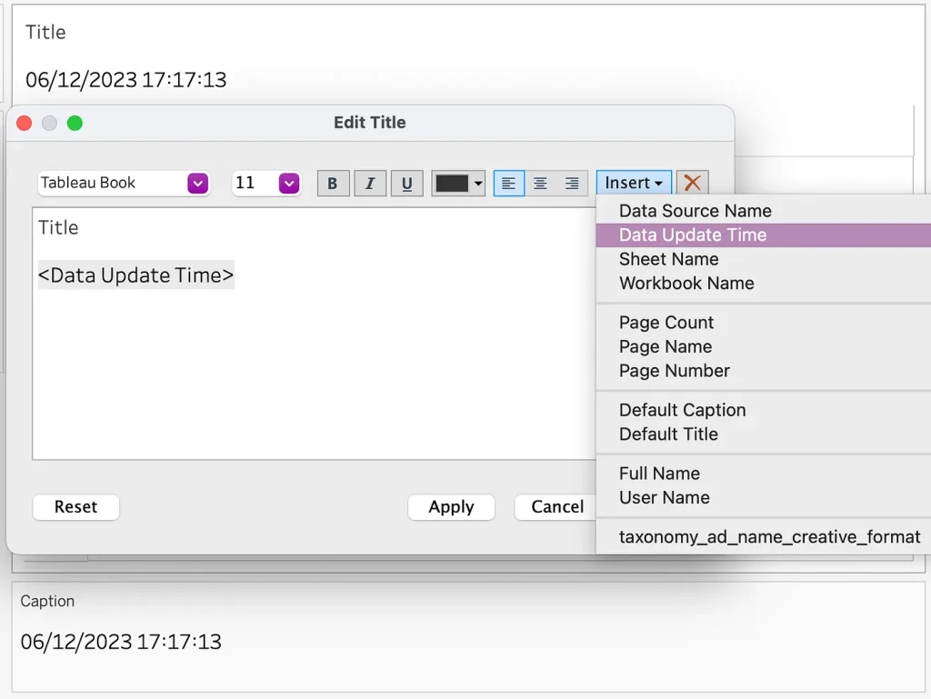Insert taxonomy_ad_name_creative_format field
This screenshot has height=699, width=931.
[x=769, y=537]
